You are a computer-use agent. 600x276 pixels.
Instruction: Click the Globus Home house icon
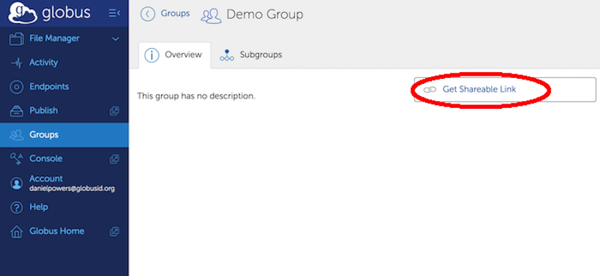(16, 232)
